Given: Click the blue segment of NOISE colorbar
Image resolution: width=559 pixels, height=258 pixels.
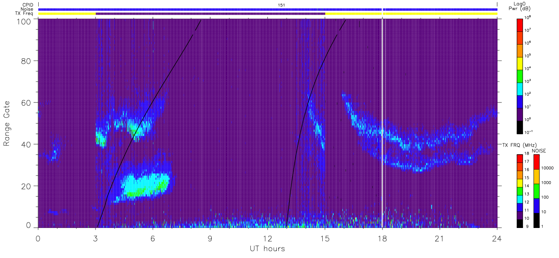Looking at the screenshot, I should pos(536,206).
